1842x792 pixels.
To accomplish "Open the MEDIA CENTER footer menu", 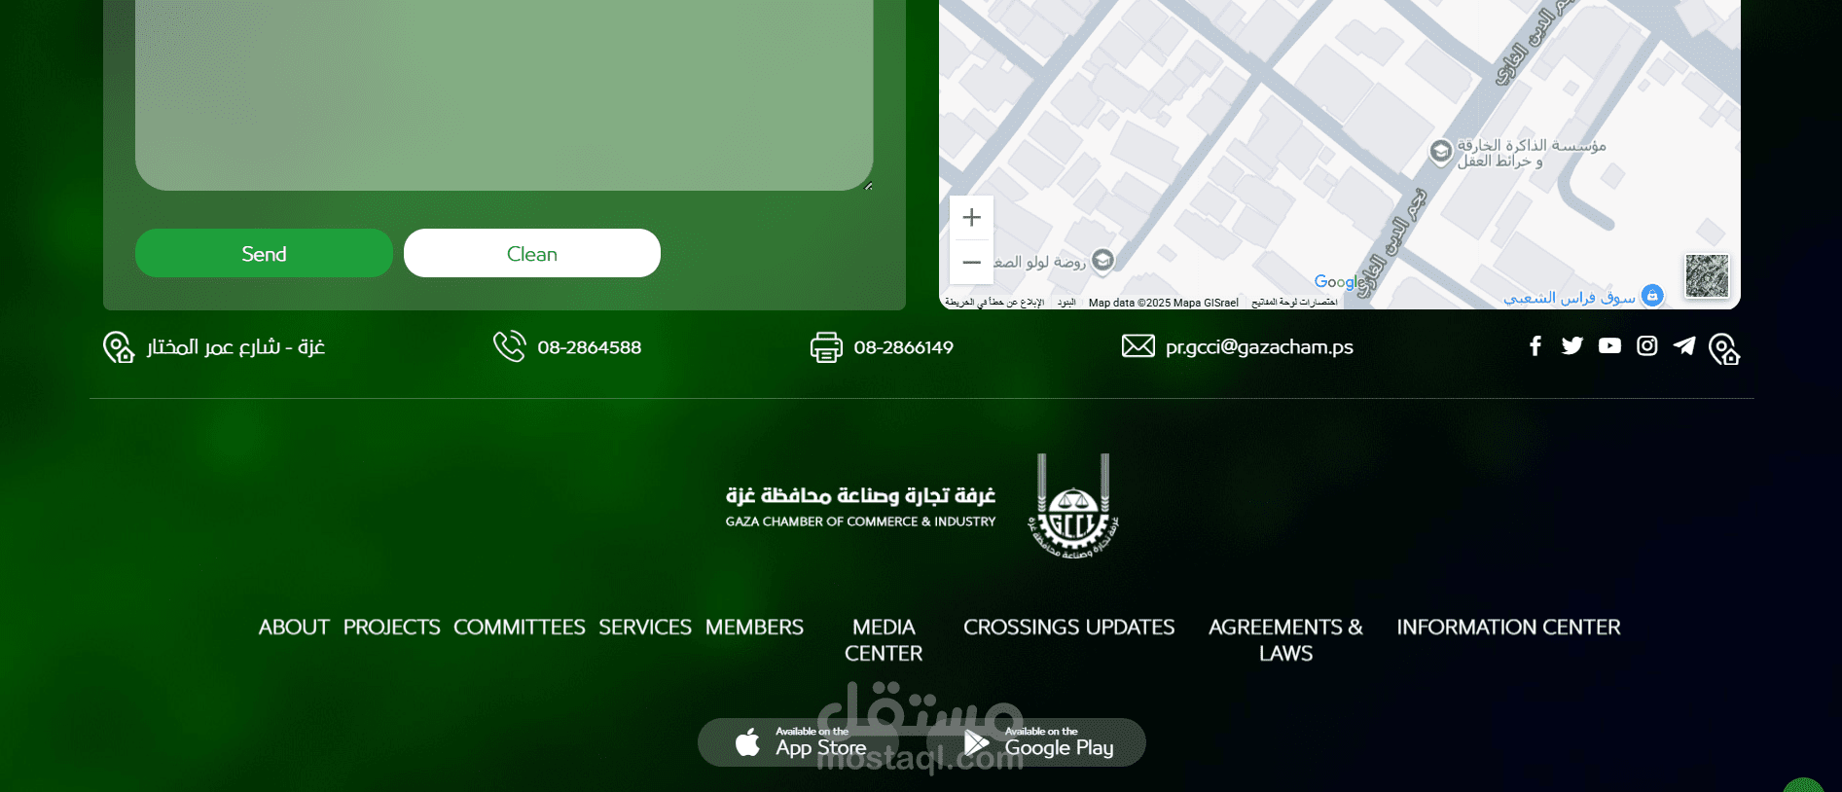I will tap(884, 640).
